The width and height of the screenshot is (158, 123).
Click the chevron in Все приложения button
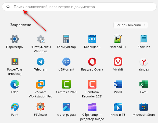coord(145,25)
